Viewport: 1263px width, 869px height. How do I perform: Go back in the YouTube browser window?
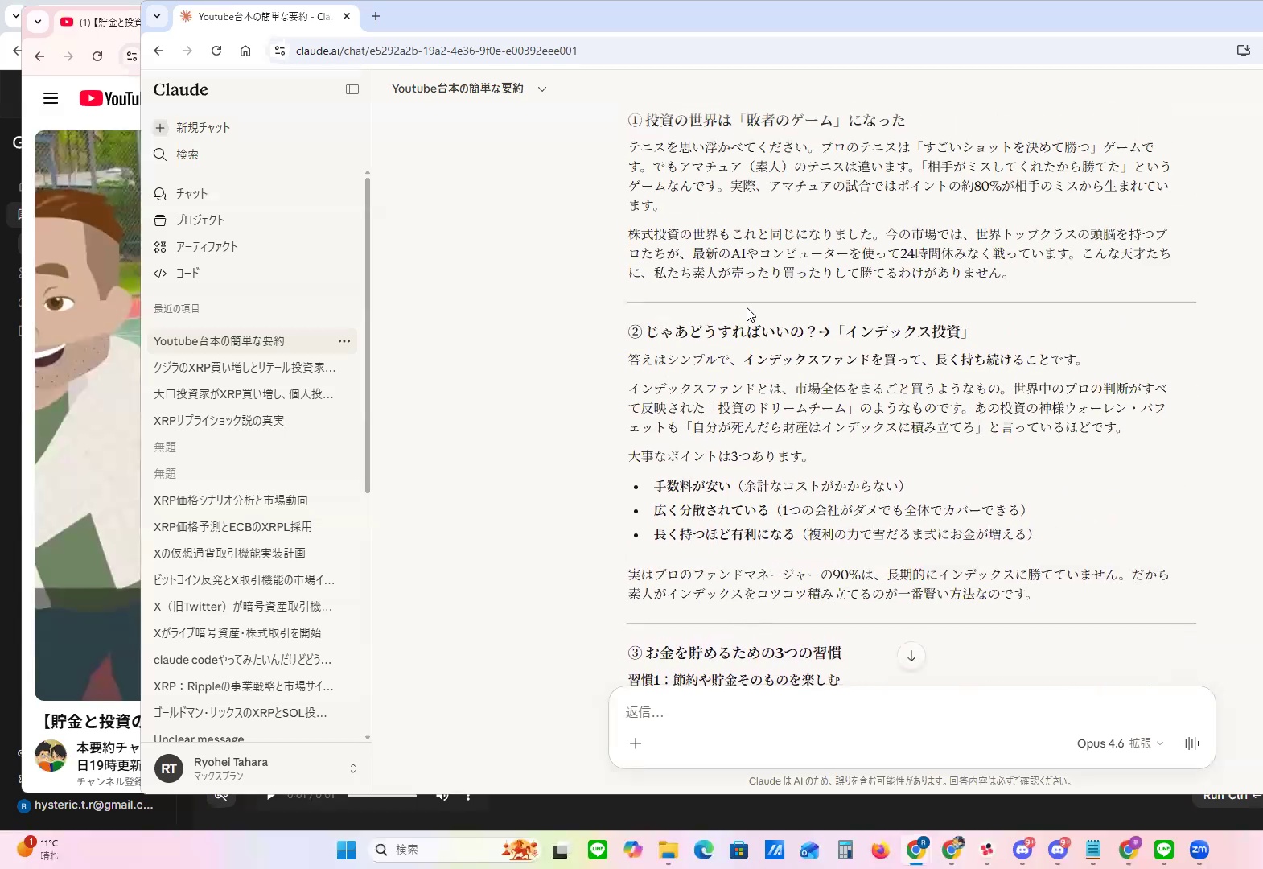[x=39, y=56]
